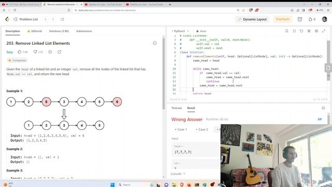Select Case 2 result
332x187 pixels.
pos(202,129)
